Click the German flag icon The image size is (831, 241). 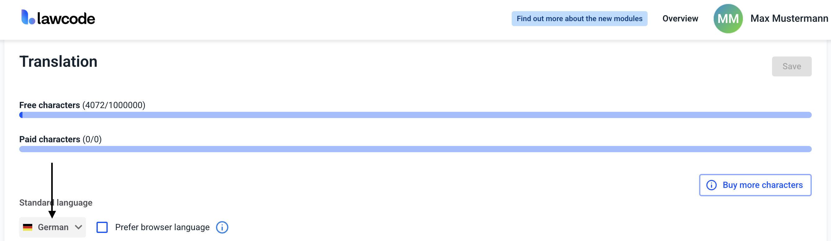point(28,227)
